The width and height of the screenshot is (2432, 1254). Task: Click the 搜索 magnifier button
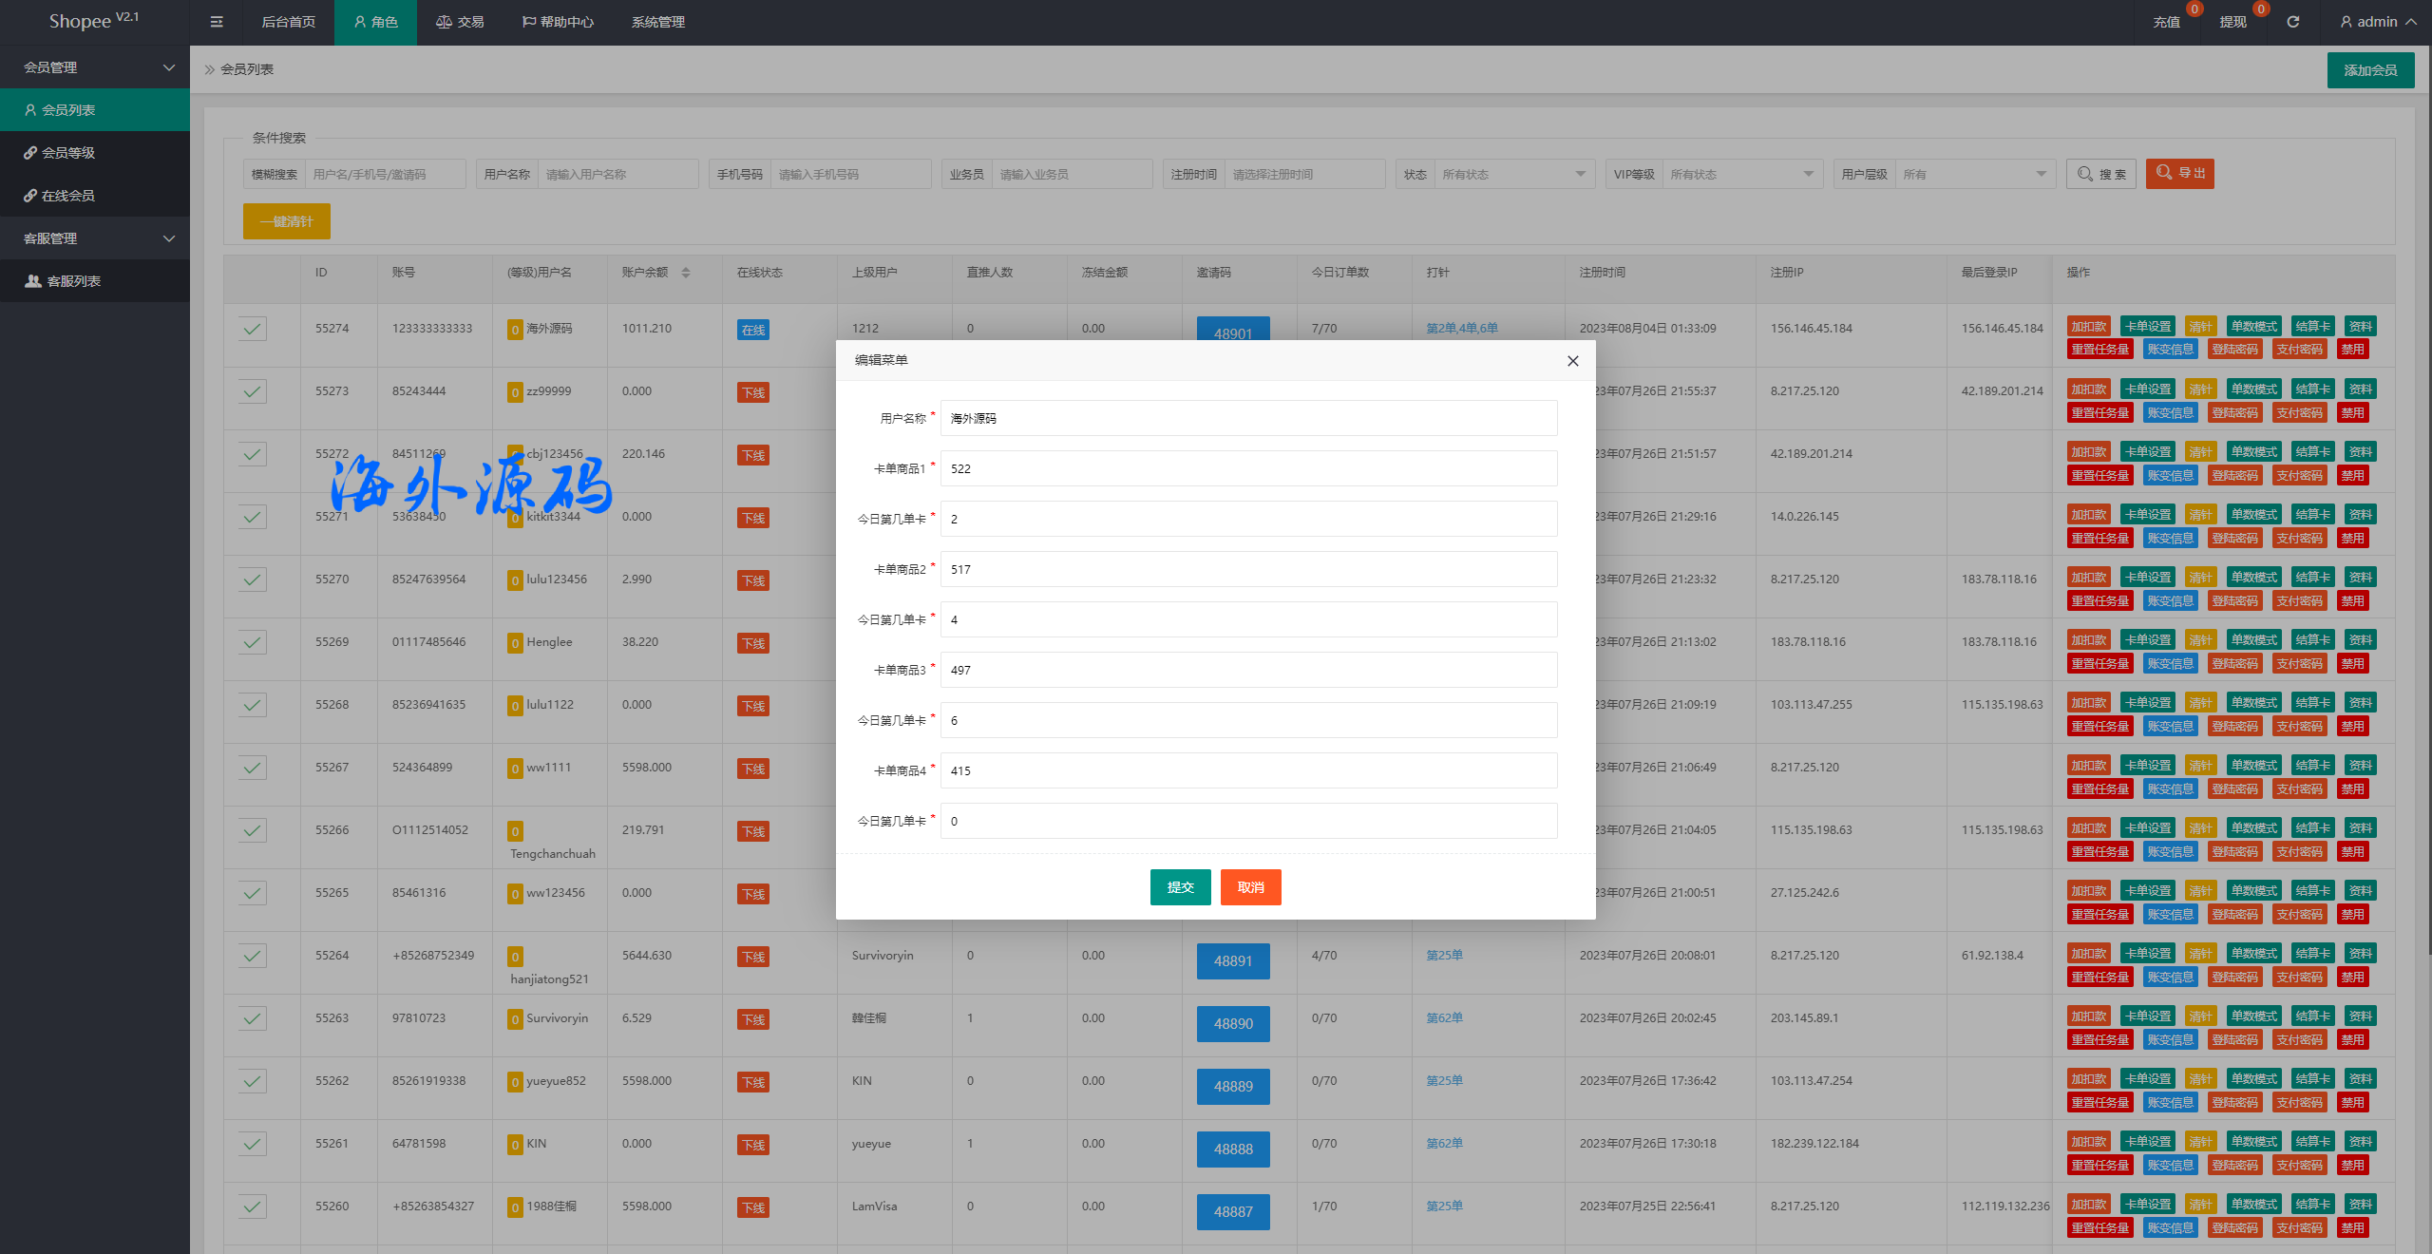click(x=2101, y=174)
